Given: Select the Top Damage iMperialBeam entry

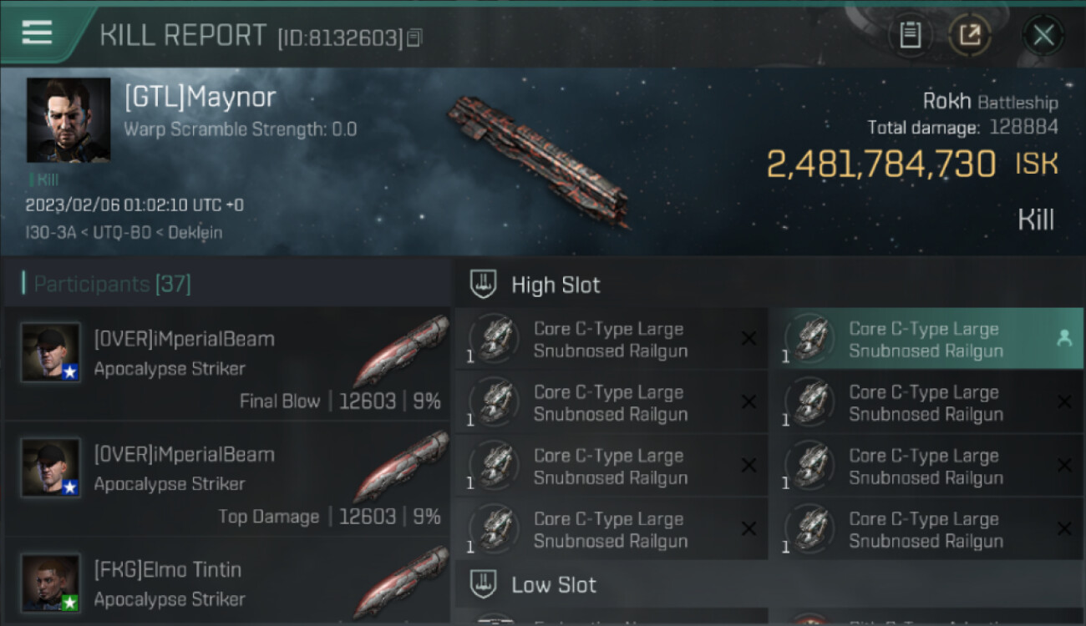Looking at the screenshot, I should coord(227,478).
